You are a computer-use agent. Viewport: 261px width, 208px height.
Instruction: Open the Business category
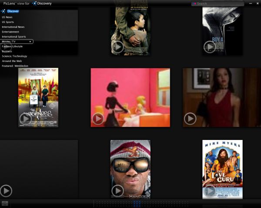pos(7,51)
